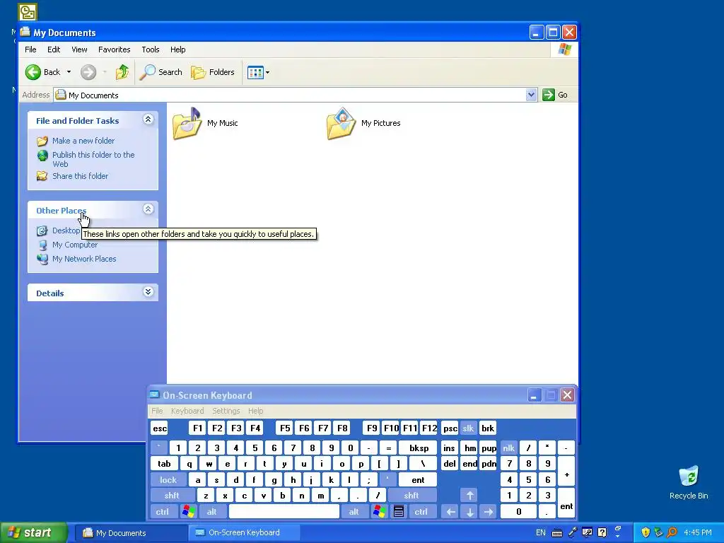
Task: Click the green Go button
Action: (555, 95)
